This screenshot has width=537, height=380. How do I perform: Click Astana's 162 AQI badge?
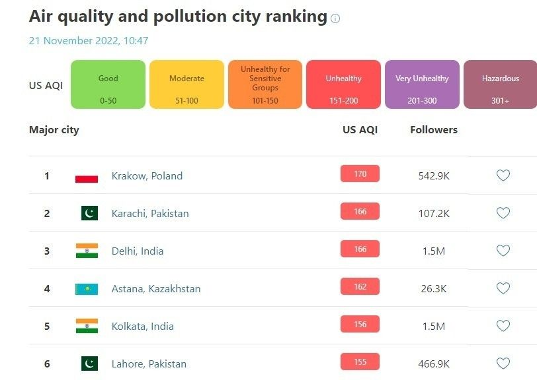[x=360, y=287]
